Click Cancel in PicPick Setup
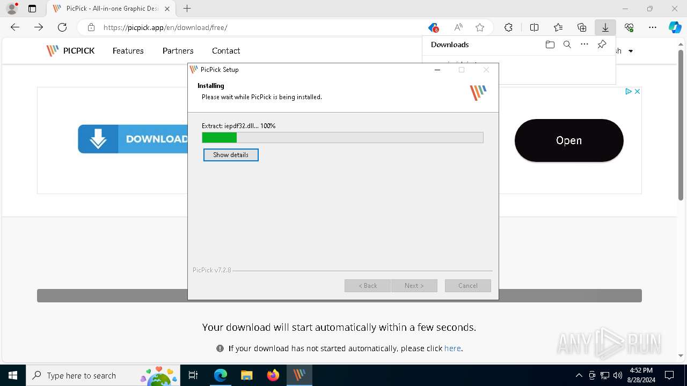This screenshot has width=687, height=386. pyautogui.click(x=467, y=286)
